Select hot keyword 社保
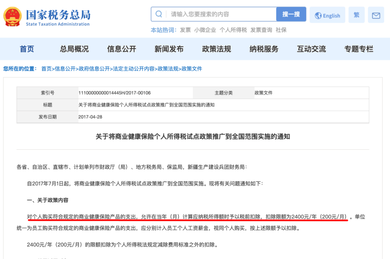Viewport: 390px width, 259px height. pos(281,30)
